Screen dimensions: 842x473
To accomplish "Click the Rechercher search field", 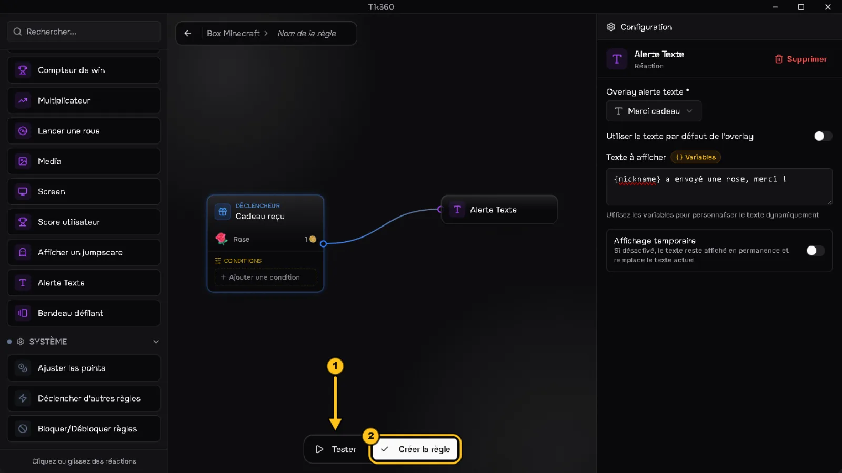I will (84, 32).
